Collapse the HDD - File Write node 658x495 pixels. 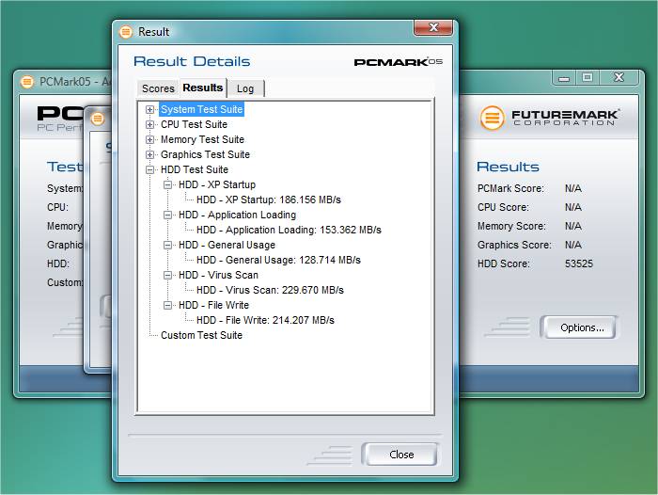coord(167,306)
